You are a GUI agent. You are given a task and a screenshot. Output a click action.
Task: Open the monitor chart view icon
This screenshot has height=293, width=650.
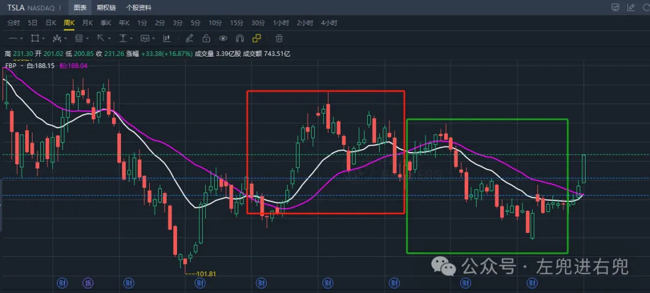(x=615, y=7)
